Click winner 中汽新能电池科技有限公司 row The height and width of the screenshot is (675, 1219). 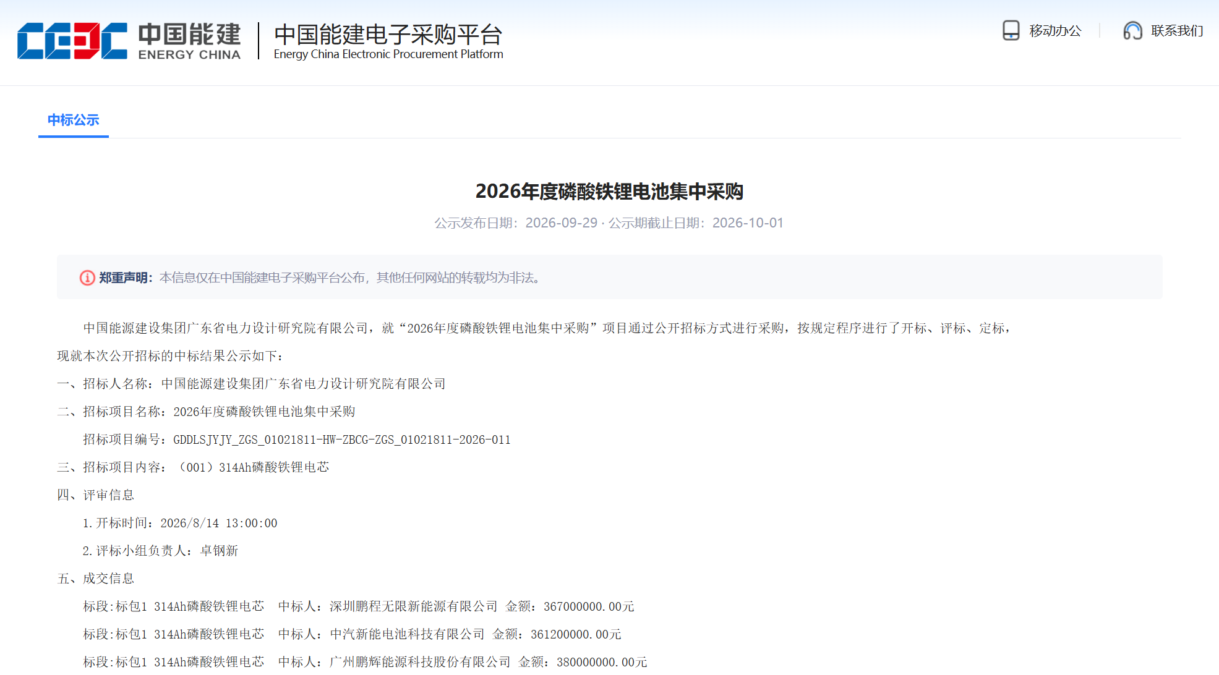pos(353,634)
